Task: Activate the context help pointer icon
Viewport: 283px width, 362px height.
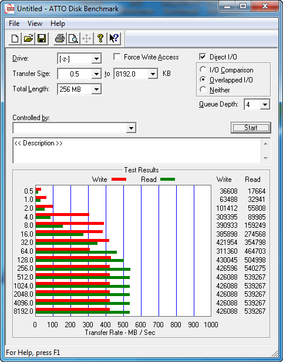Action: 114,38
